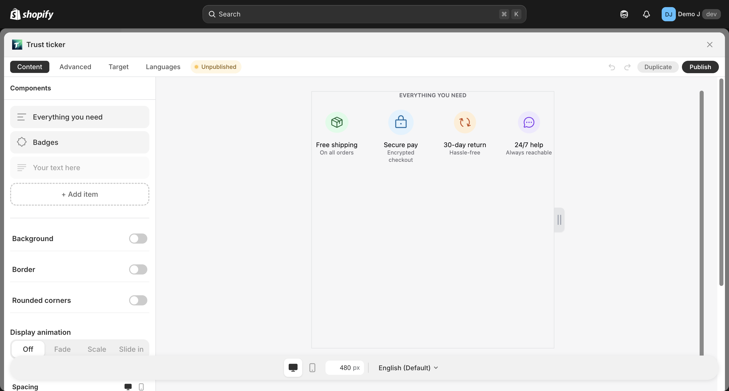Click the Secure pay bag icon
729x391 pixels.
(401, 122)
